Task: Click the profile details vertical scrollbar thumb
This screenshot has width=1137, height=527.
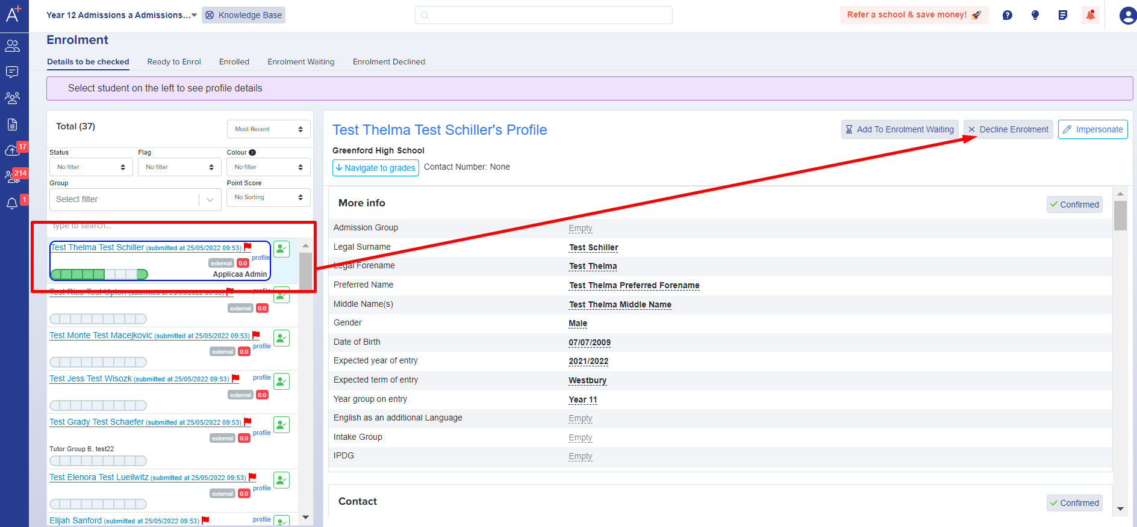Action: click(1120, 215)
